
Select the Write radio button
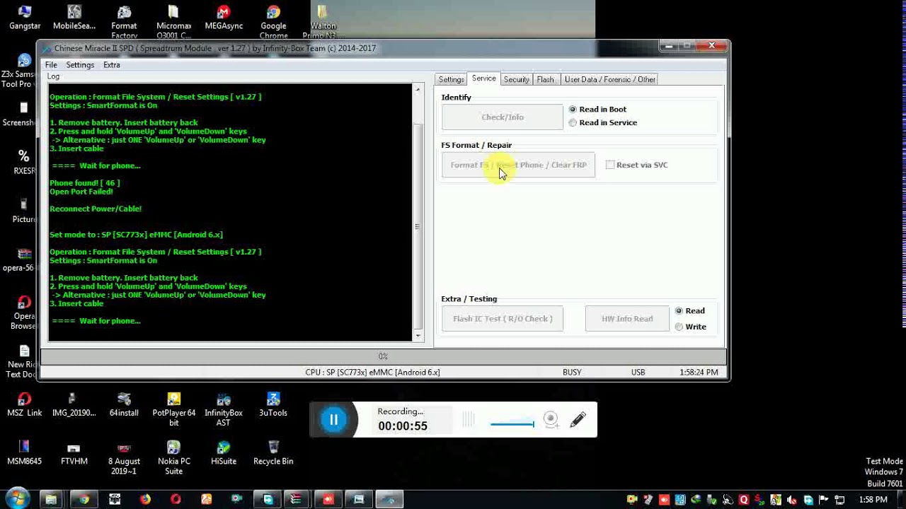[x=691, y=327]
